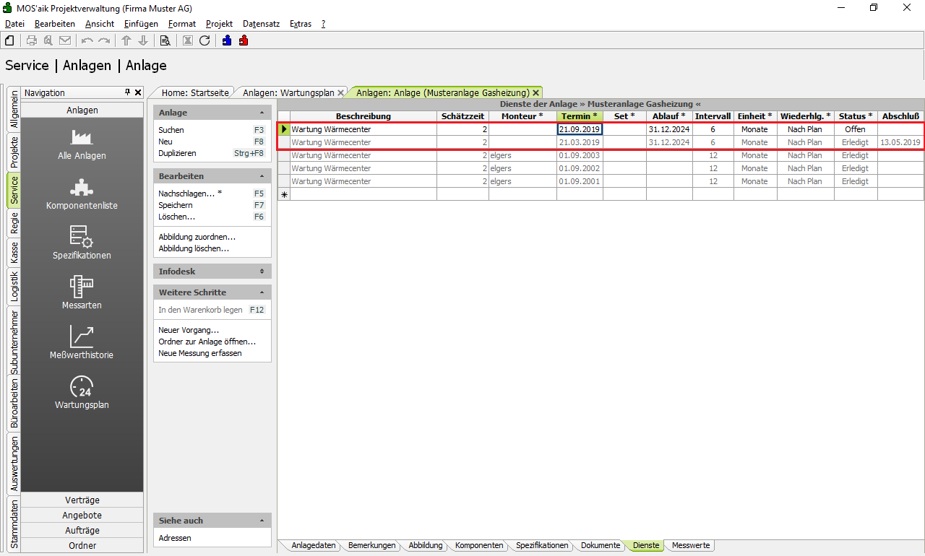Collapse the Siehe auch group
Viewport: 925px width, 556px height.
(x=262, y=521)
